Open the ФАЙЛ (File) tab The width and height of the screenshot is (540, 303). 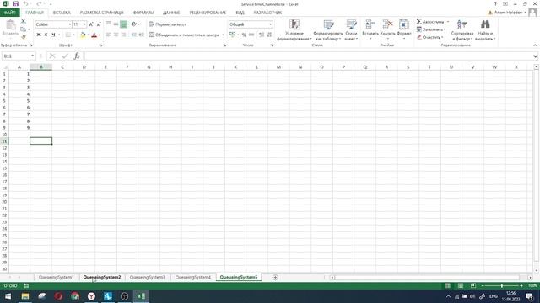(x=10, y=13)
